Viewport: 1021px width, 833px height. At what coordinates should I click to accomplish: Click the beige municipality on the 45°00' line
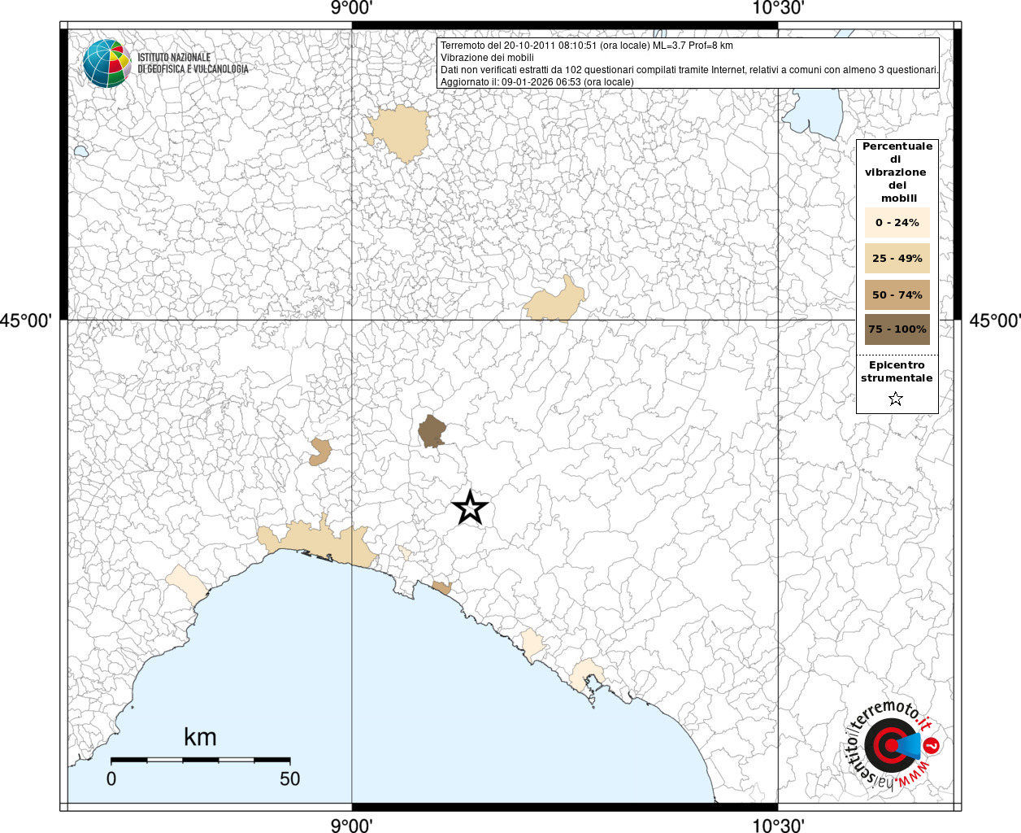pyautogui.click(x=555, y=302)
